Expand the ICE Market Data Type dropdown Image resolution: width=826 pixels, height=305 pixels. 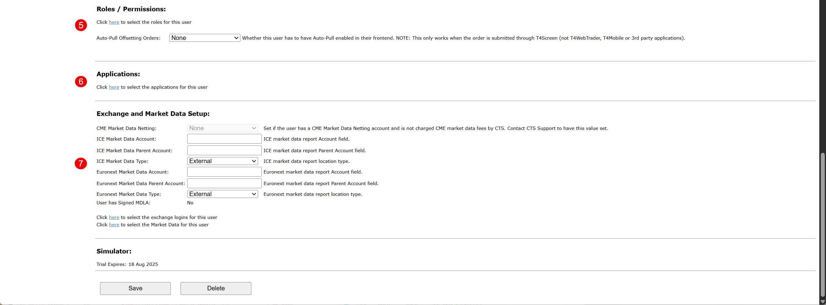223,161
